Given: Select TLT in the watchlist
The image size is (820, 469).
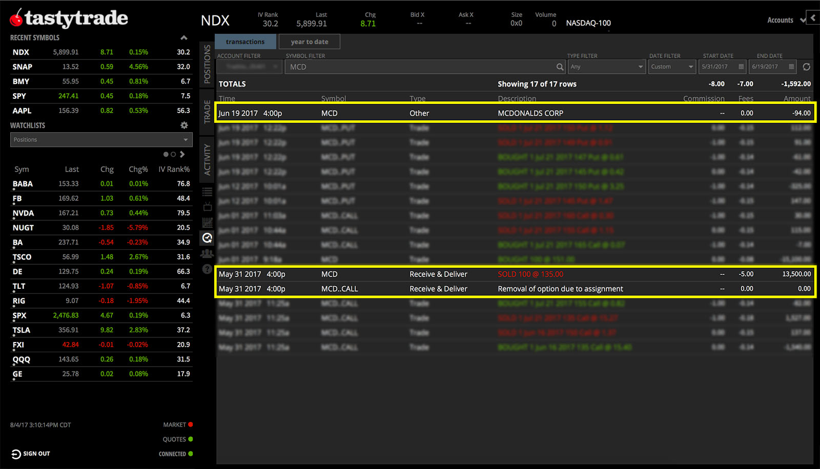Looking at the screenshot, I should 101,286.
